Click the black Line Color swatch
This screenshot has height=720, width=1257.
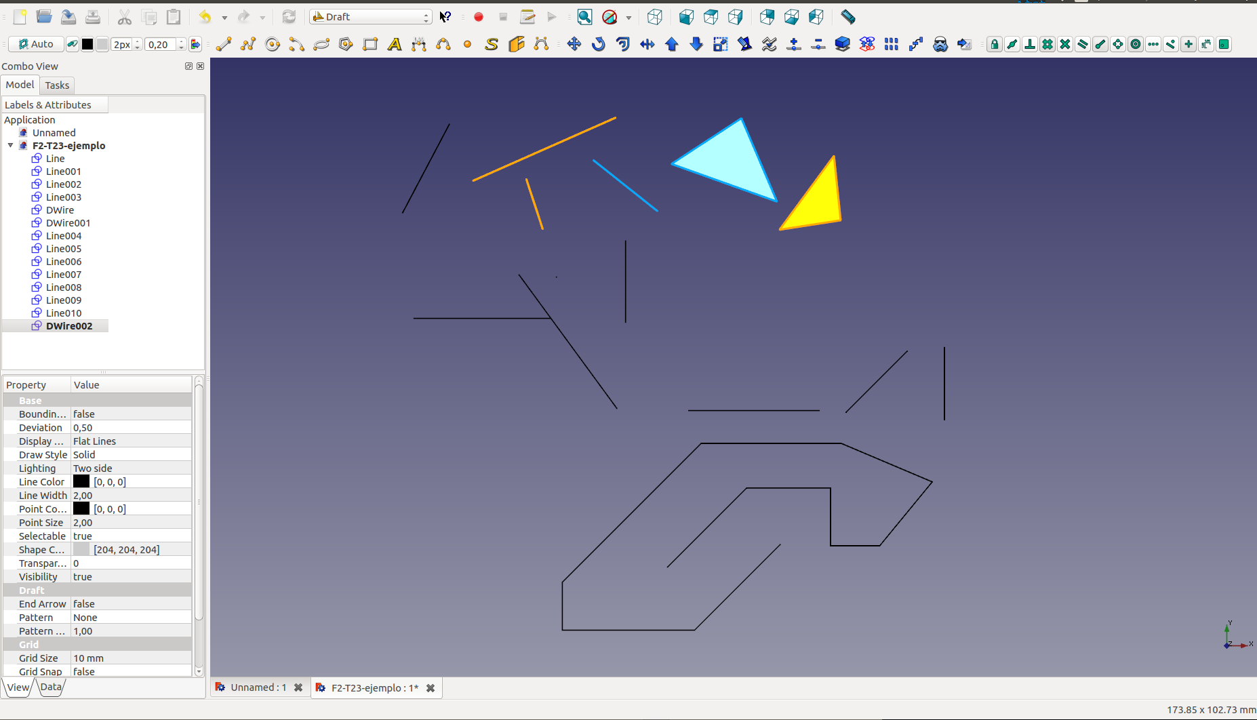point(81,481)
